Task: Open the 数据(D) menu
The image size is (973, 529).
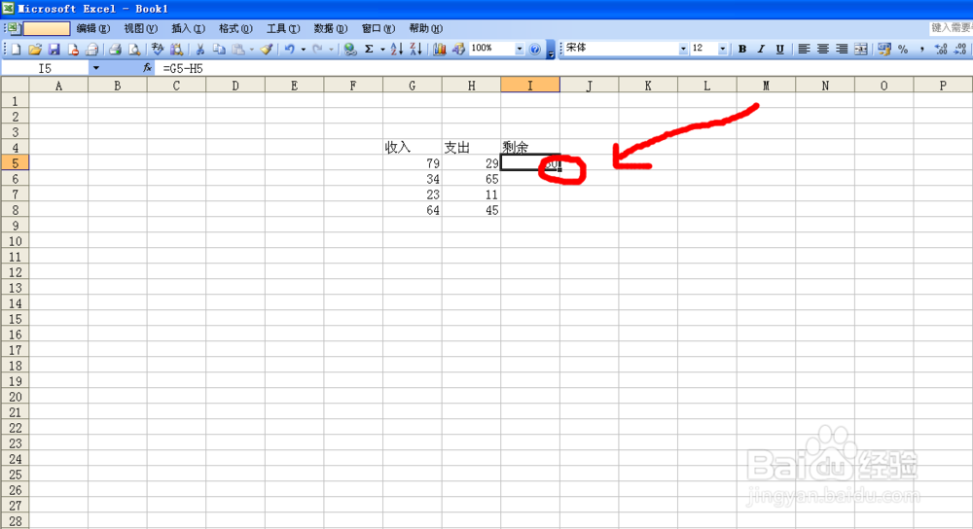Action: click(330, 28)
